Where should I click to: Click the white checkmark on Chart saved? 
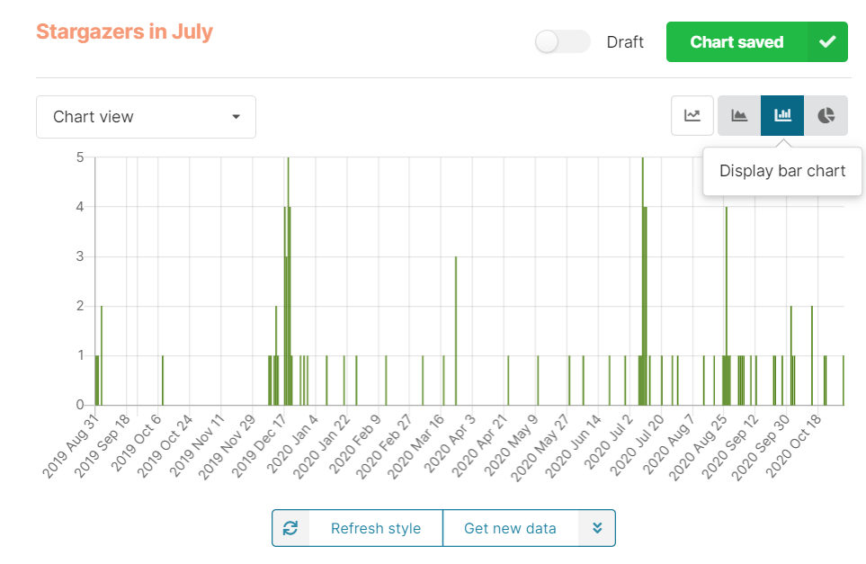tap(829, 41)
